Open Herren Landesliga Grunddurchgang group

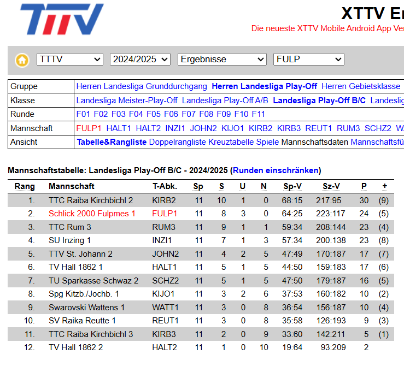tap(142, 86)
